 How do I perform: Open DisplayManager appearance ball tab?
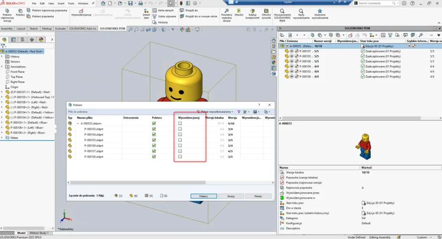(x=41, y=40)
